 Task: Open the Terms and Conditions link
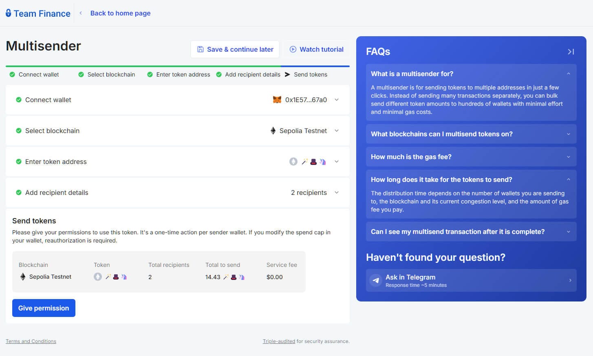[31, 341]
